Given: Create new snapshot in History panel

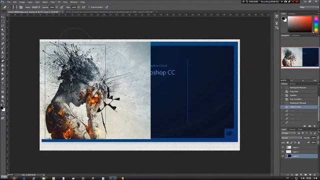Looking at the screenshot, I should click(310, 126).
